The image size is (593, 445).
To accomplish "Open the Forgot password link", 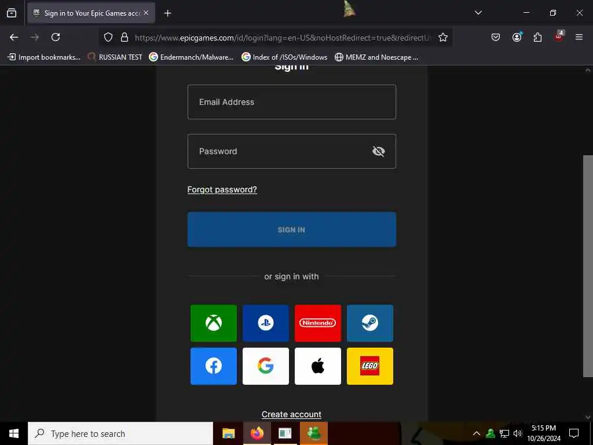I will 222,189.
